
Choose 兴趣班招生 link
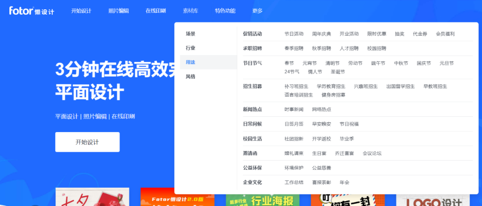coord(366,86)
